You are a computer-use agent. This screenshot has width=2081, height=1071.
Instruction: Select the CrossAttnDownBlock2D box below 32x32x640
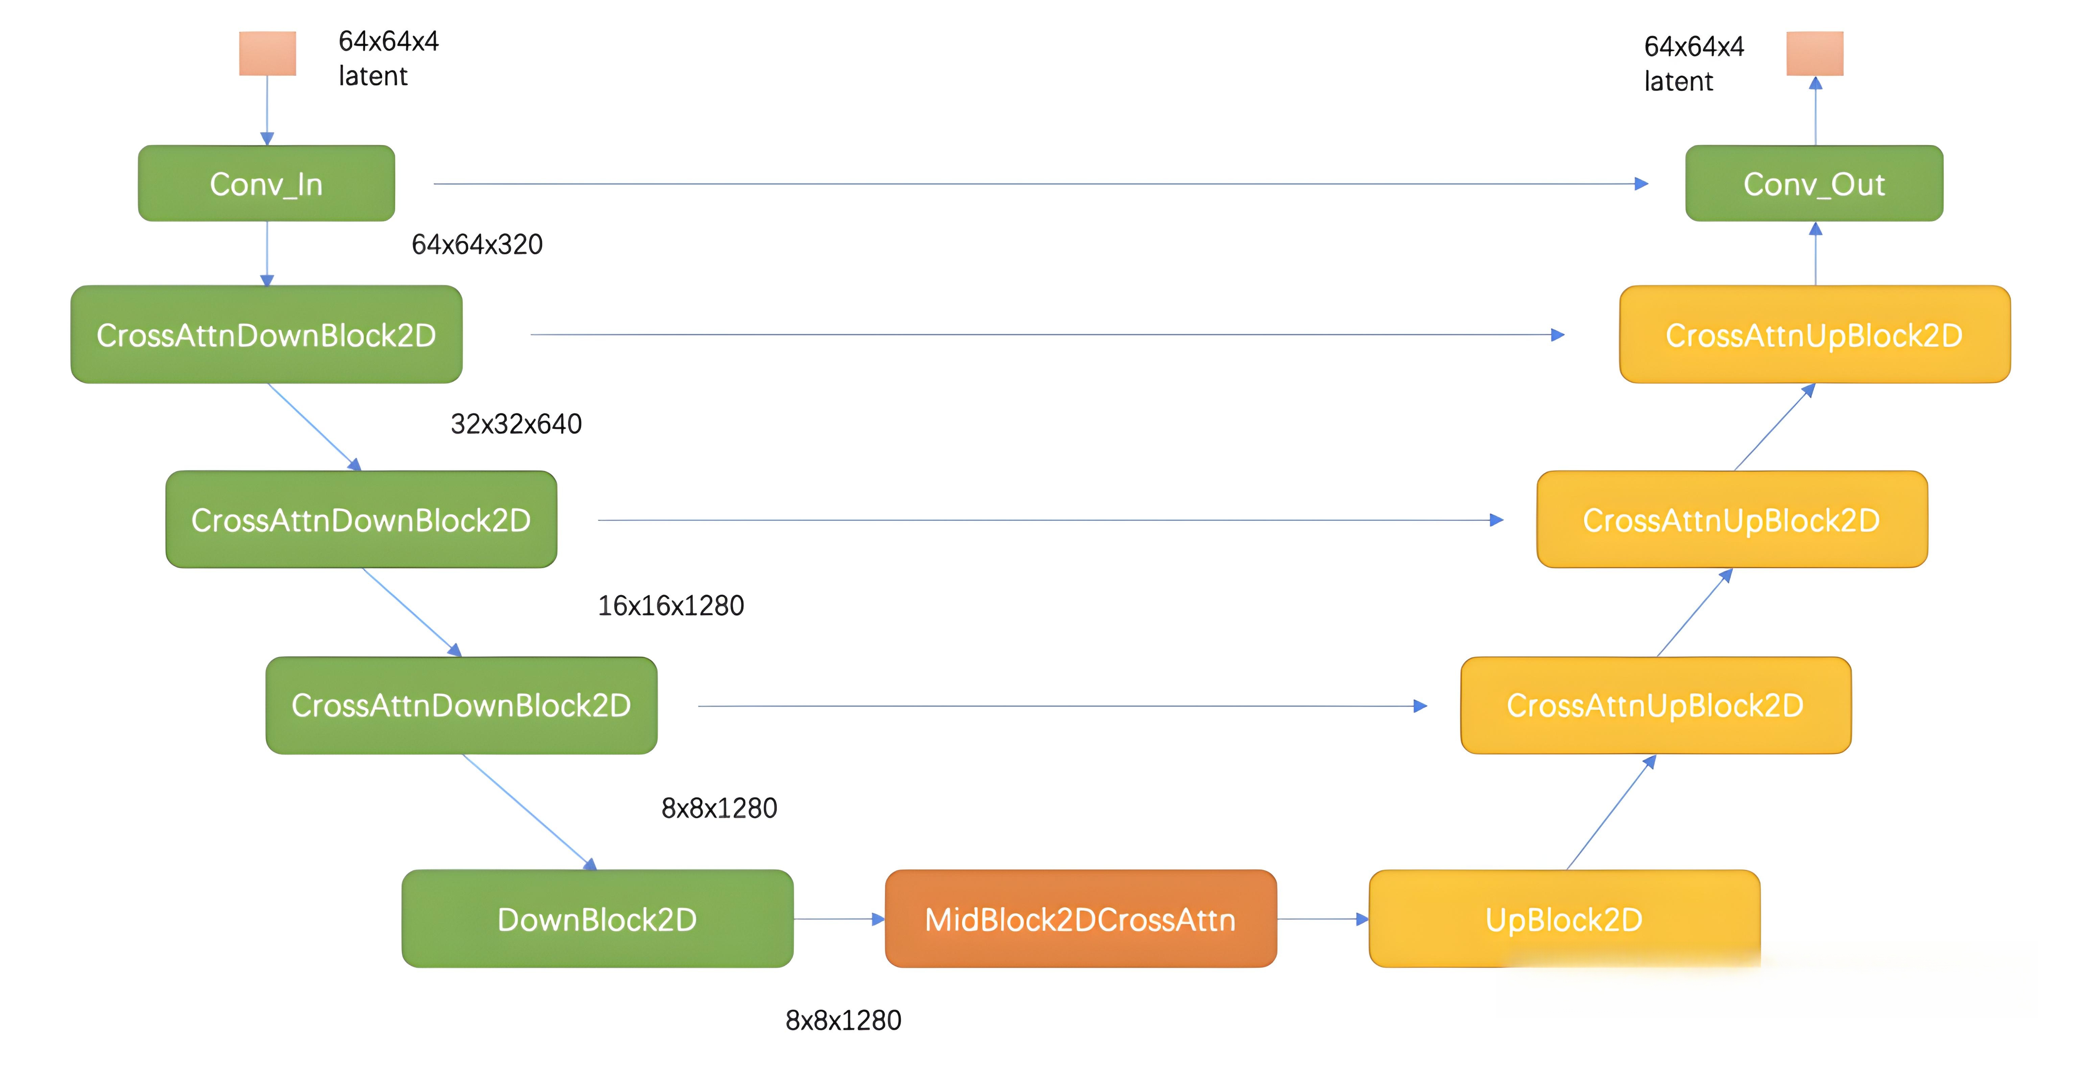(361, 520)
